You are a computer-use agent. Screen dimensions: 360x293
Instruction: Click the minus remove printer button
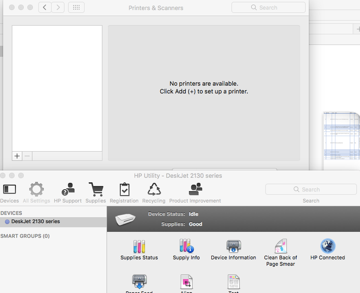pos(27,156)
